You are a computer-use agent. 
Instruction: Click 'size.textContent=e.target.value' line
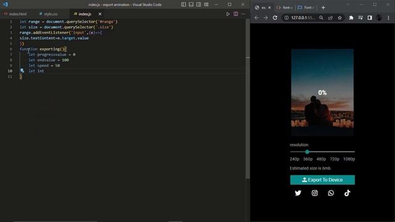[x=54, y=38]
